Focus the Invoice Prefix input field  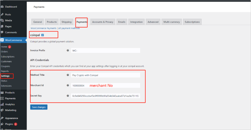click(x=105, y=50)
